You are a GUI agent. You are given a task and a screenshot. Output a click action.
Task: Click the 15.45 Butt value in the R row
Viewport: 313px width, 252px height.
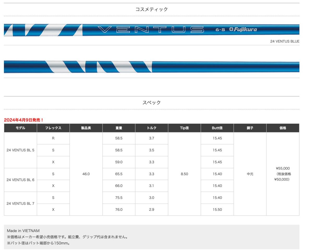point(217,138)
